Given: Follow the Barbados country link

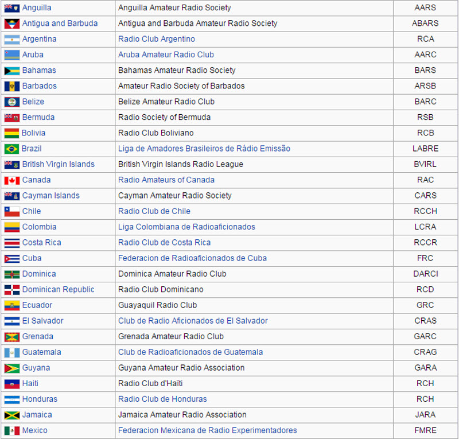Looking at the screenshot, I should [x=40, y=86].
